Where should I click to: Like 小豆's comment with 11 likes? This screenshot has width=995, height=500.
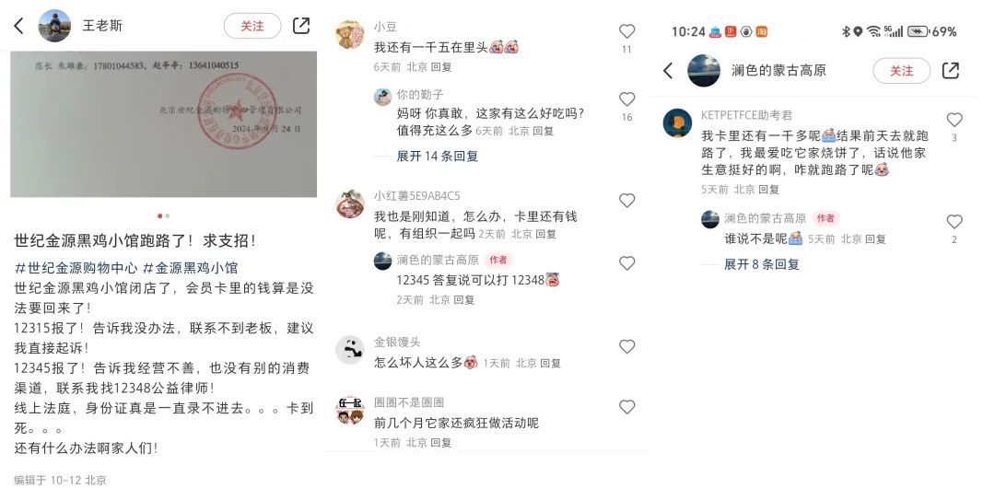(x=627, y=31)
